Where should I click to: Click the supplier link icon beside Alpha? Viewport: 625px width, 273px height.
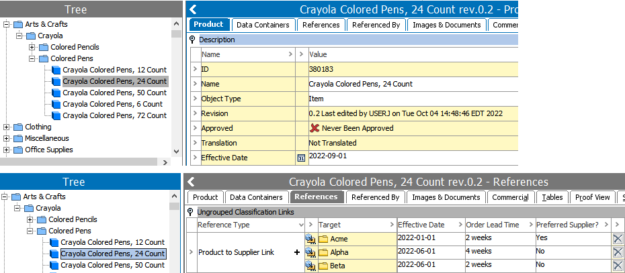pyautogui.click(x=311, y=252)
